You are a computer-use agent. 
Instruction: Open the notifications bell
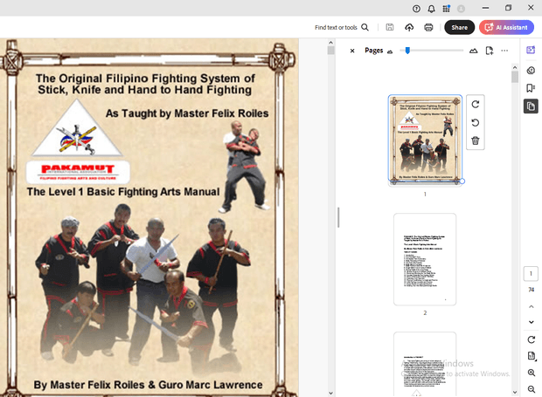coord(431,9)
